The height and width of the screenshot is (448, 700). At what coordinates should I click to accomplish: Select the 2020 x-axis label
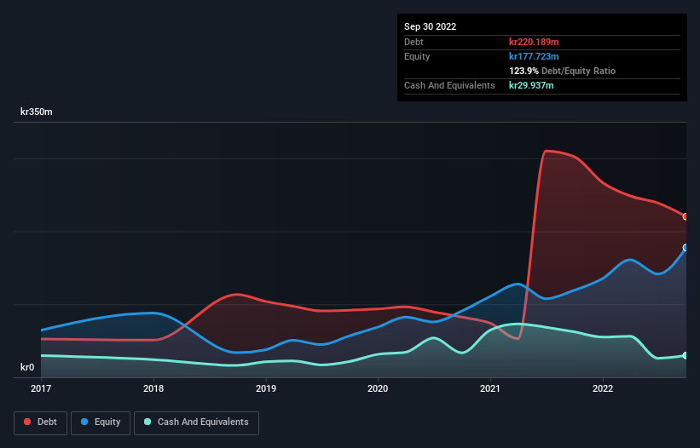(378, 388)
